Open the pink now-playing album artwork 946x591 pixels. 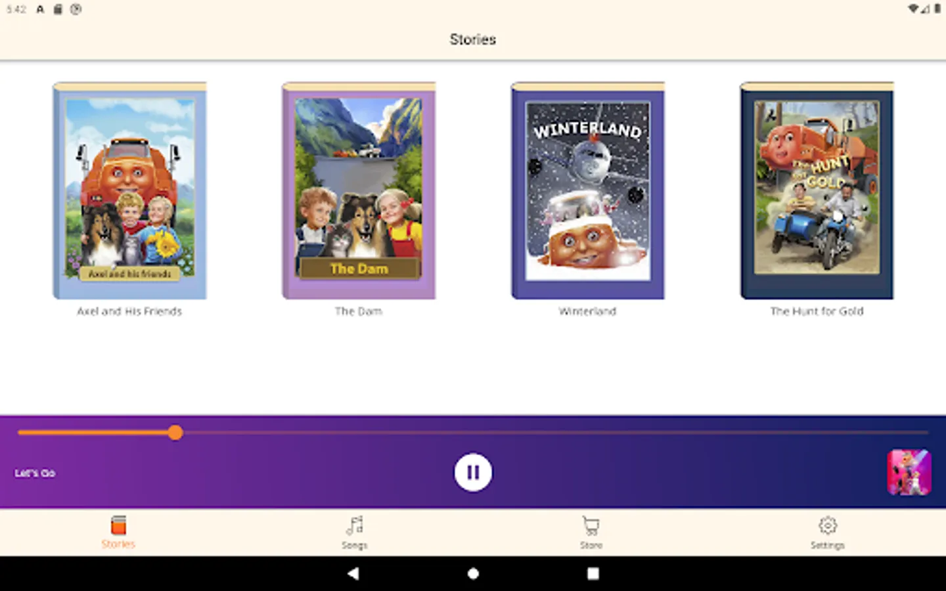click(909, 472)
